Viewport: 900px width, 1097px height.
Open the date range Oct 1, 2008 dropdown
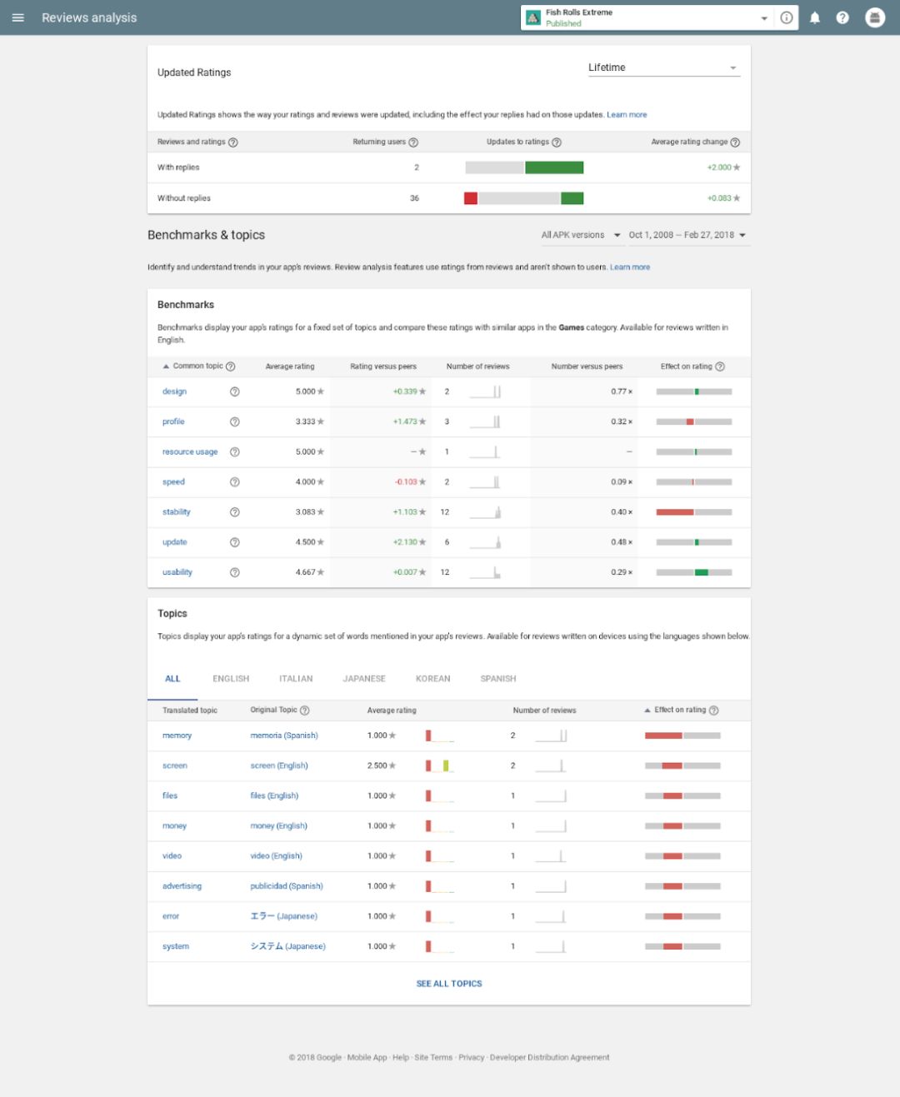pyautogui.click(x=687, y=235)
